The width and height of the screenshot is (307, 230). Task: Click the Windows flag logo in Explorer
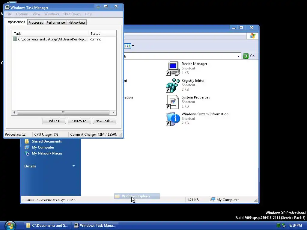tap(252, 36)
